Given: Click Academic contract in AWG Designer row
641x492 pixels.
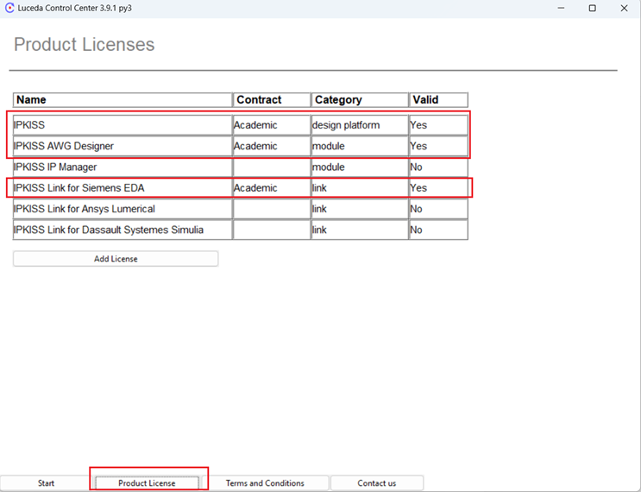Looking at the screenshot, I should point(272,146).
